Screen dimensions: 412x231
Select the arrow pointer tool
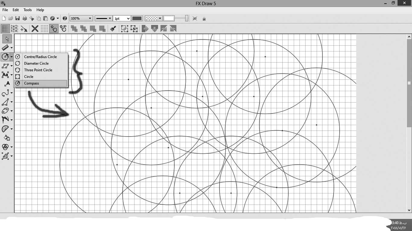point(7,39)
